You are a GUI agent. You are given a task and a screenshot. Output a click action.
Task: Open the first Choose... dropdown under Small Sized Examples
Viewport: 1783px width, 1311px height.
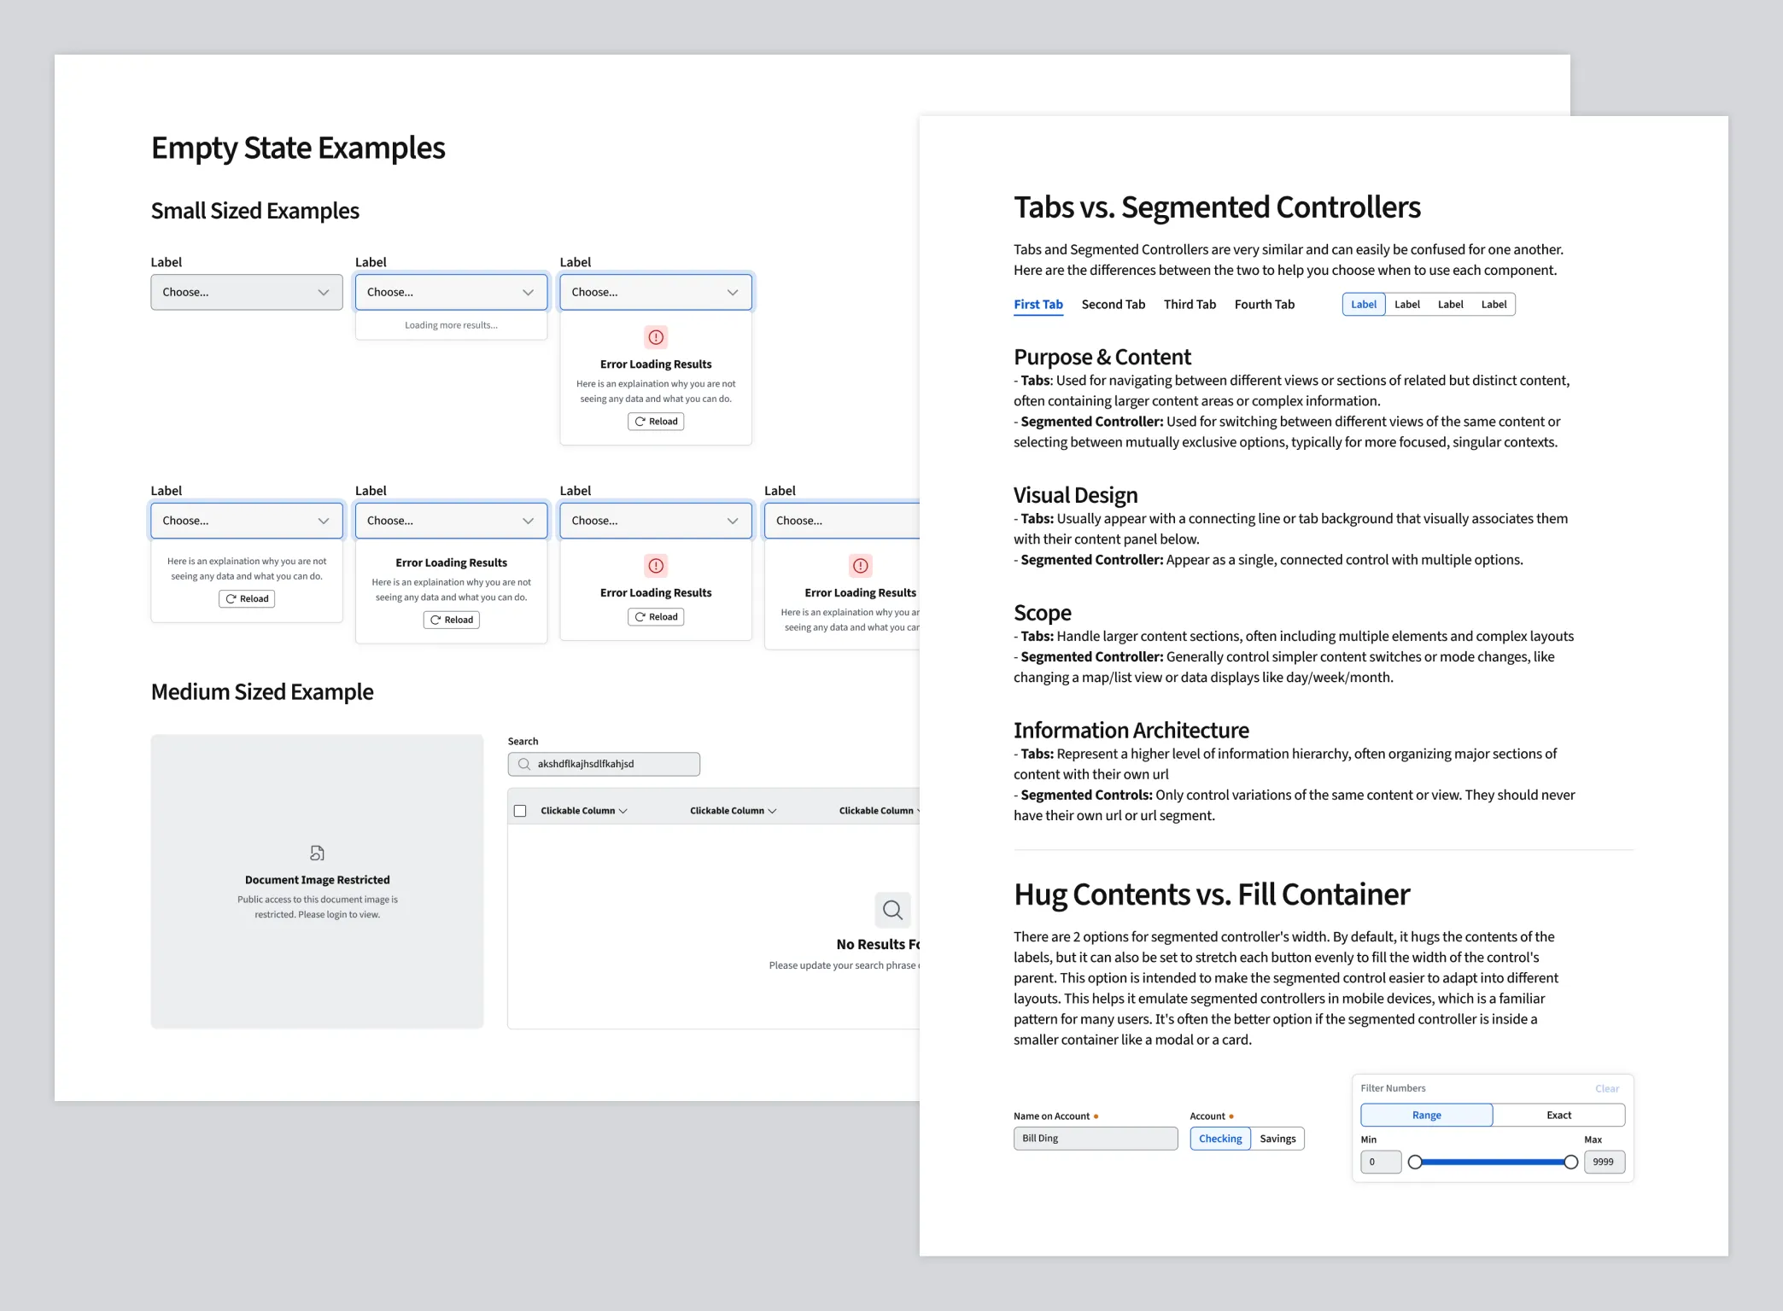coord(246,292)
